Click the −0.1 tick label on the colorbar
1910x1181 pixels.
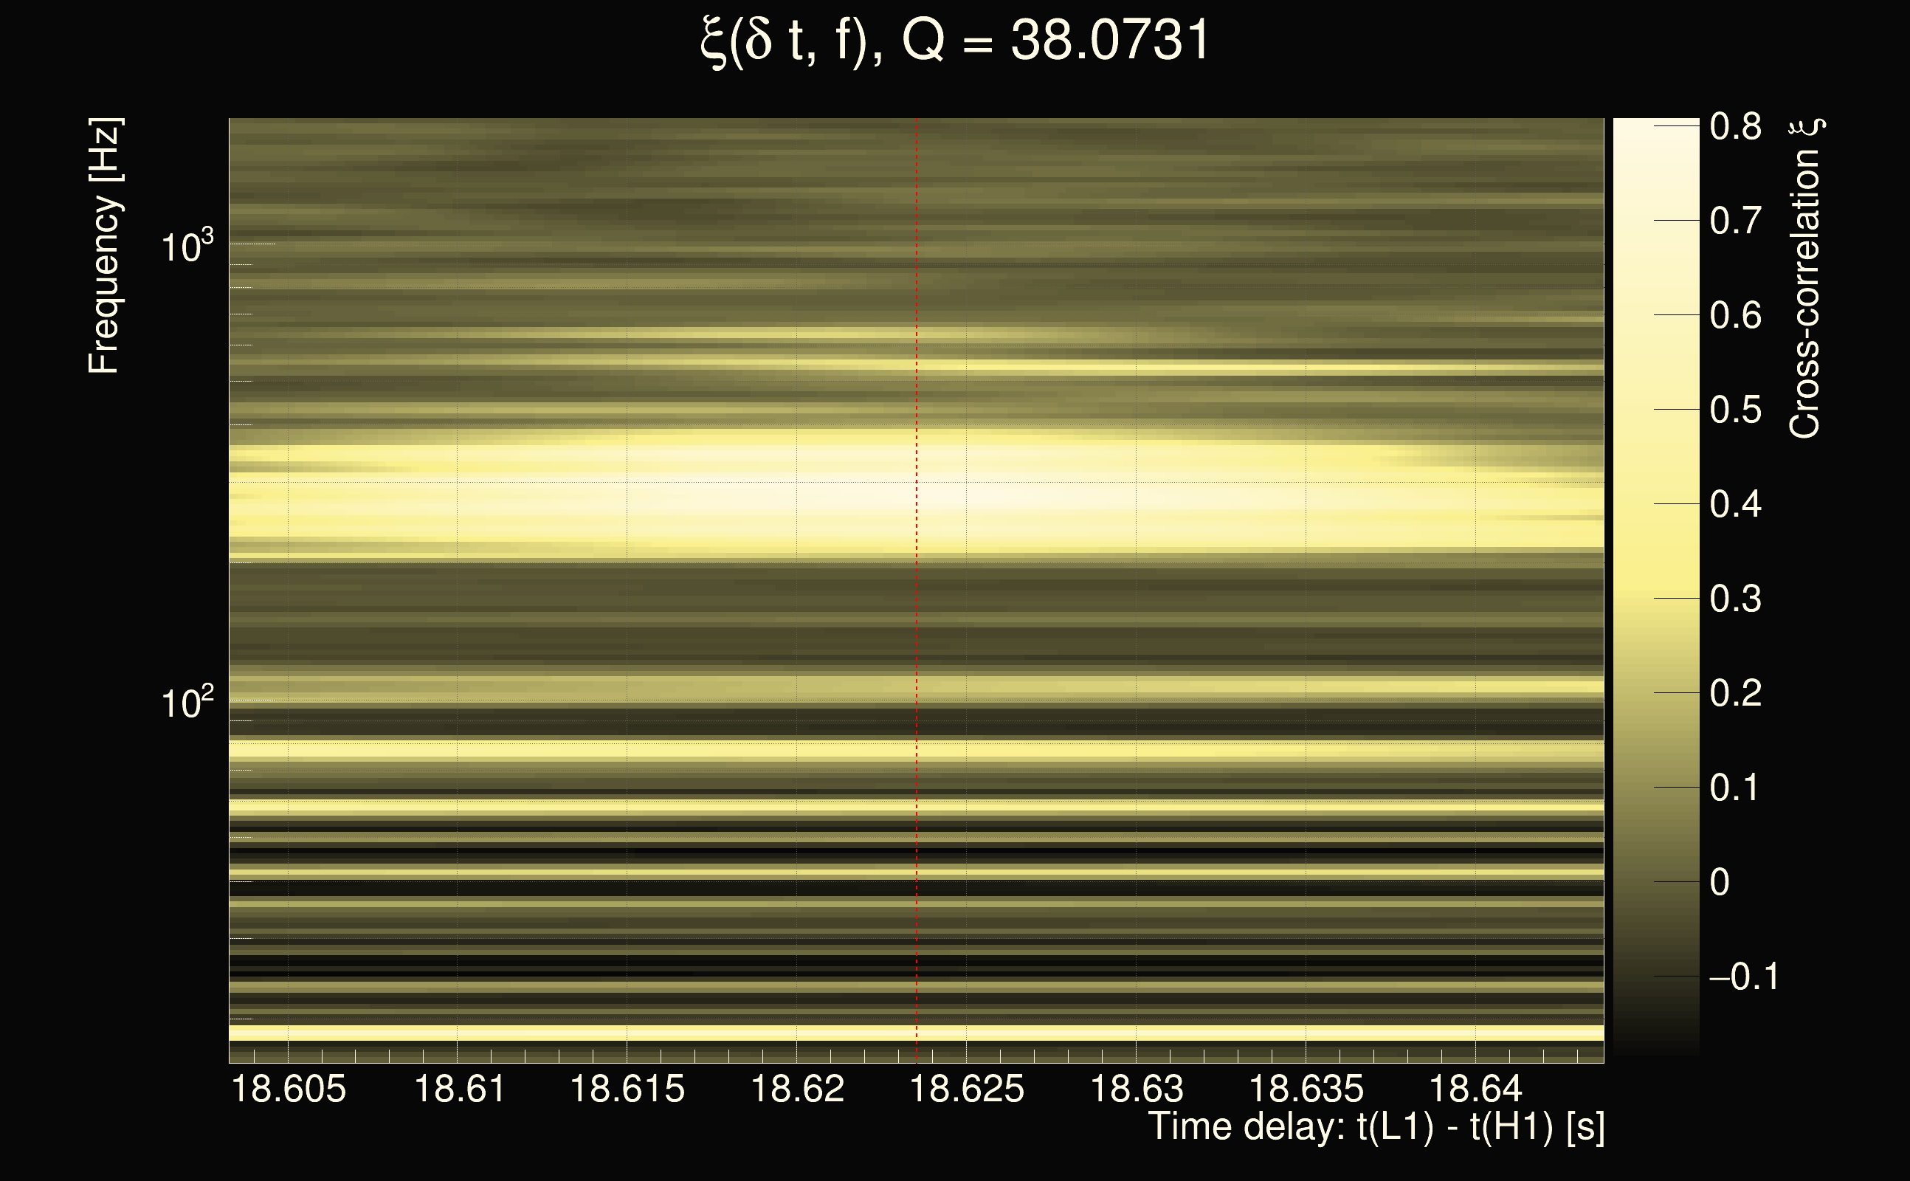1743,977
